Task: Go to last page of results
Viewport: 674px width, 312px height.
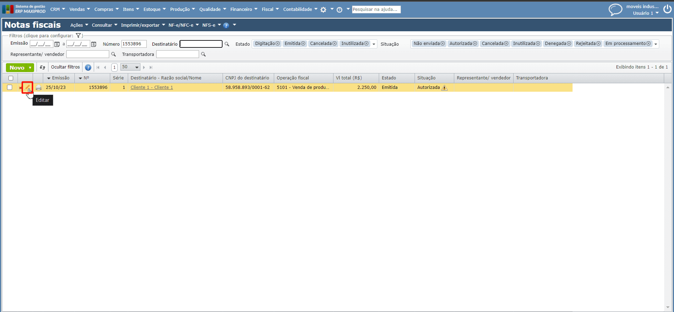Action: tap(151, 67)
